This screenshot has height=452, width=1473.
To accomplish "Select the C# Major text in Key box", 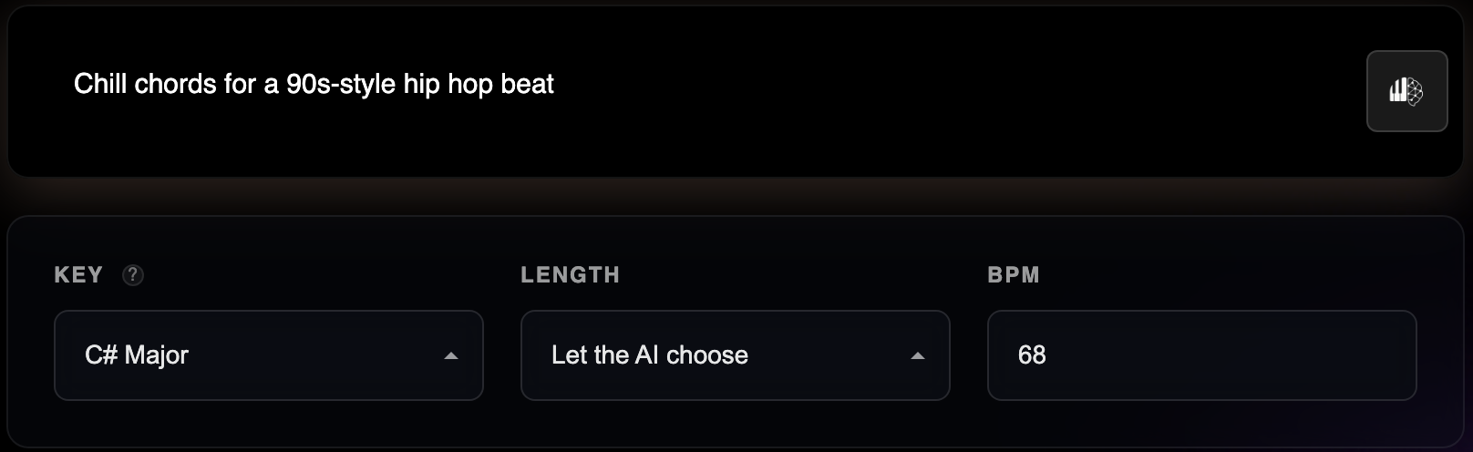I will pyautogui.click(x=137, y=355).
